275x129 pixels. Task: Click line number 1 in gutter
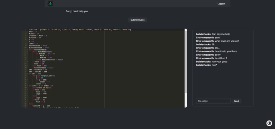click(x=26, y=30)
